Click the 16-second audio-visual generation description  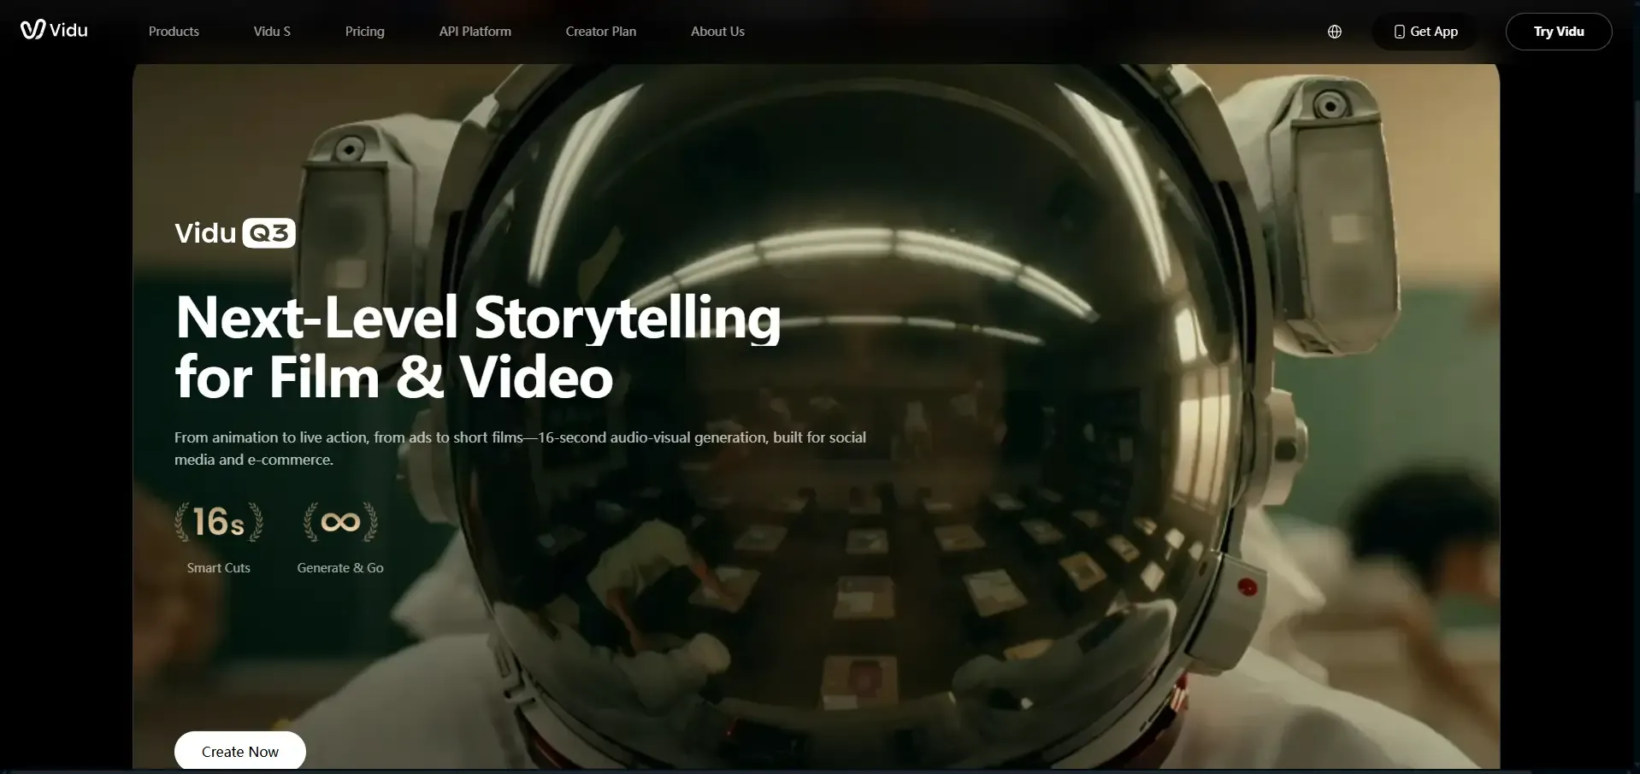point(520,449)
